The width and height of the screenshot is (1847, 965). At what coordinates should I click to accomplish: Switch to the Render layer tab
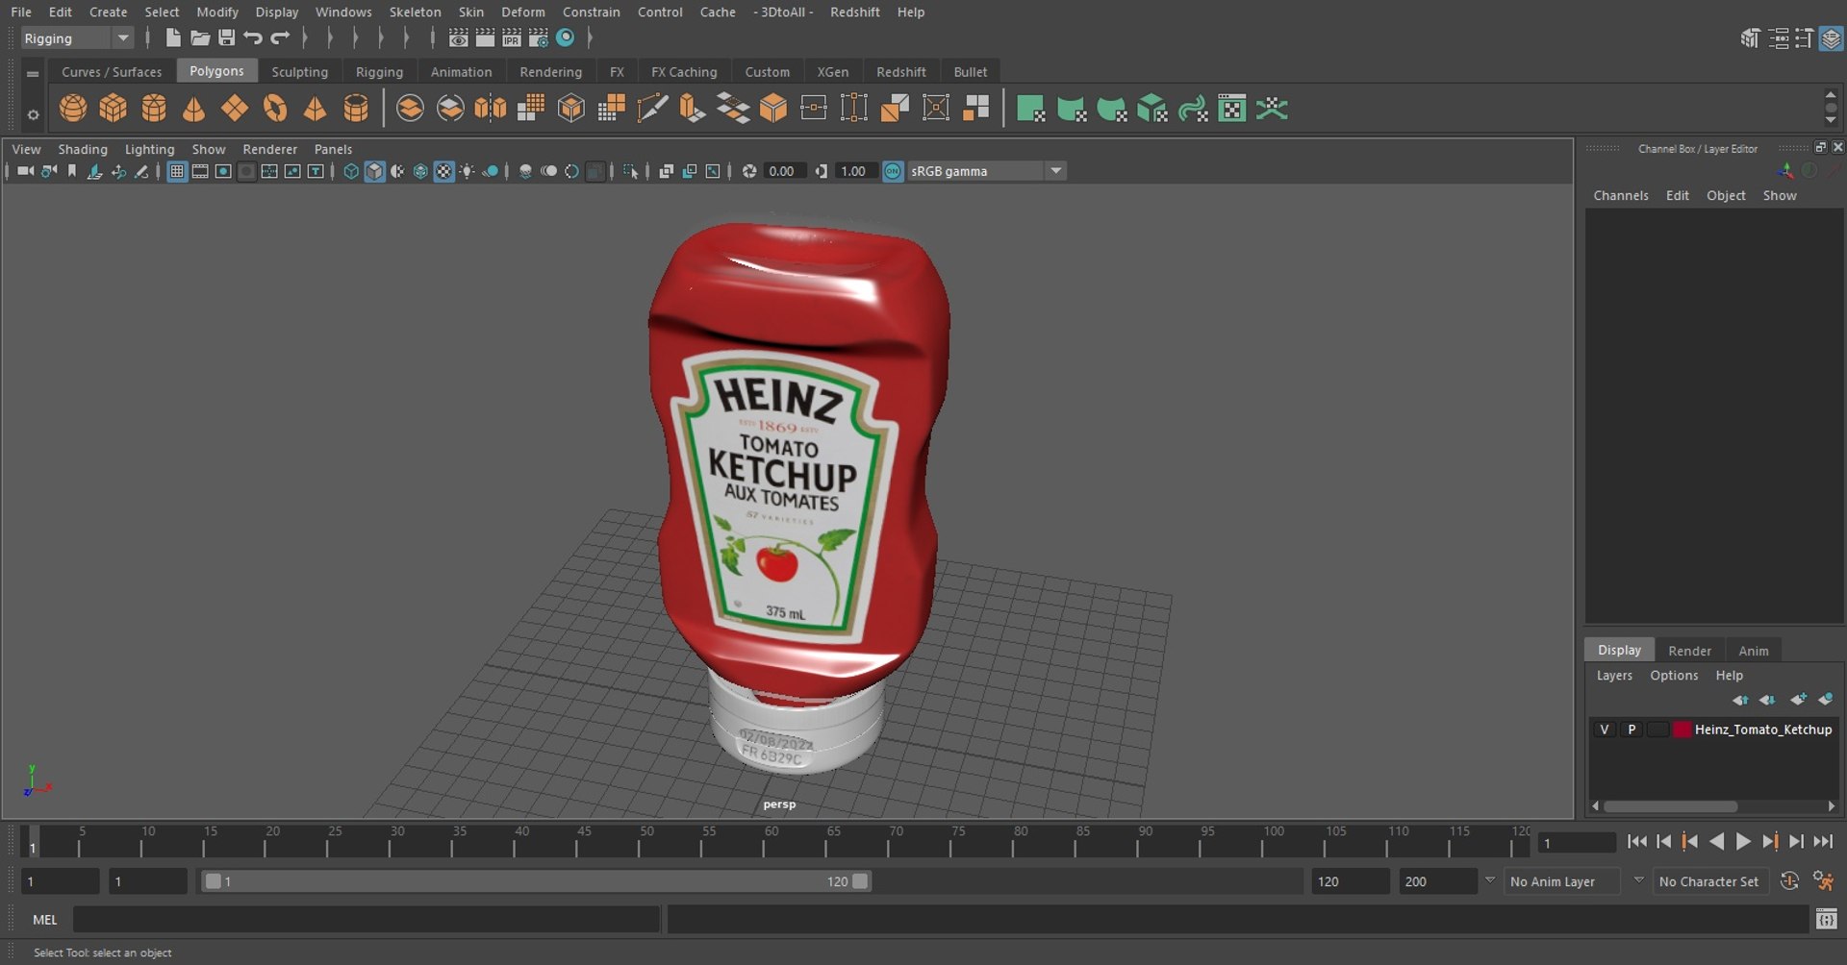pos(1689,651)
